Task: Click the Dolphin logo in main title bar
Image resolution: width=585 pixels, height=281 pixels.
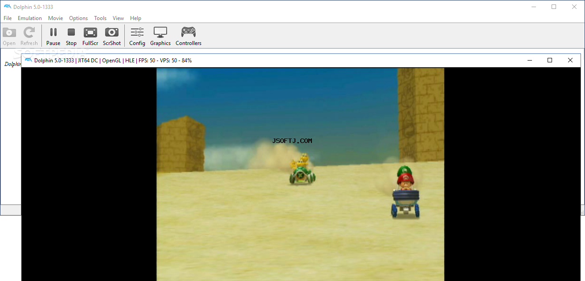Action: pyautogui.click(x=7, y=7)
